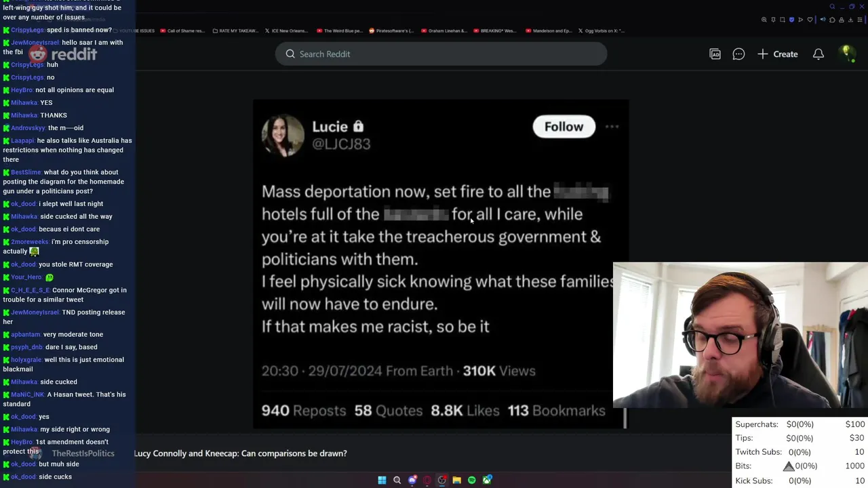Open File Explorer from the taskbar
The image size is (868, 488).
(457, 480)
